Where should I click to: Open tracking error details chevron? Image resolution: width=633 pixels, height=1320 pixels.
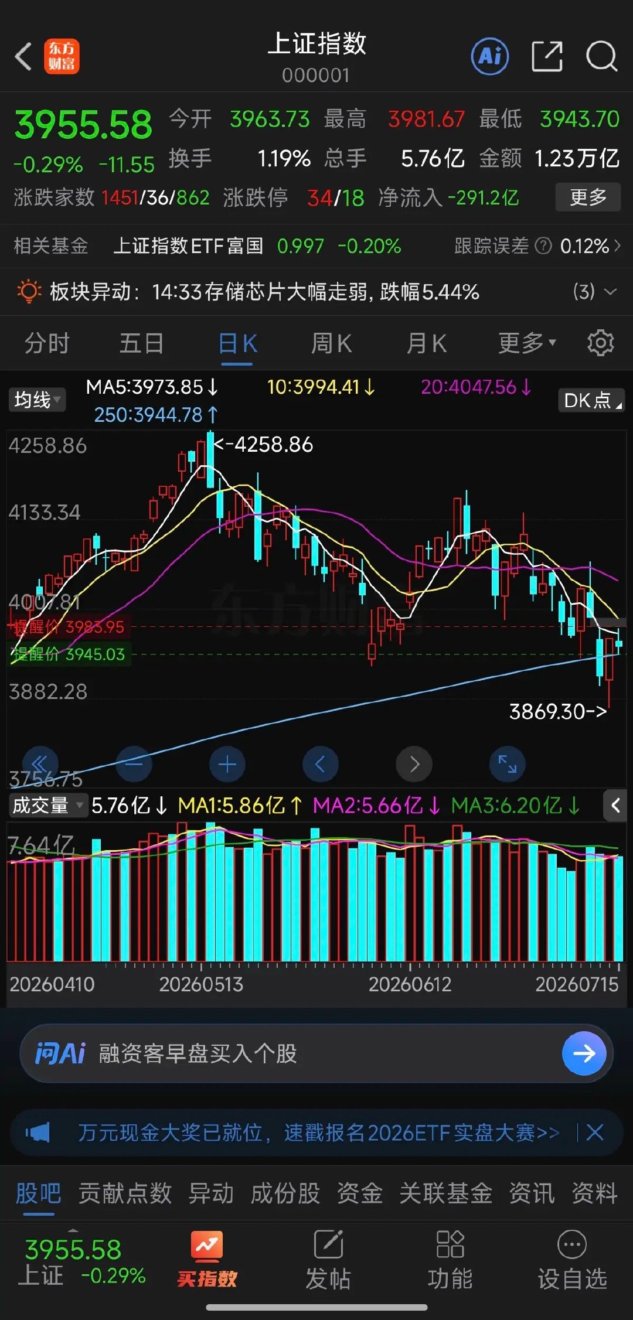617,245
